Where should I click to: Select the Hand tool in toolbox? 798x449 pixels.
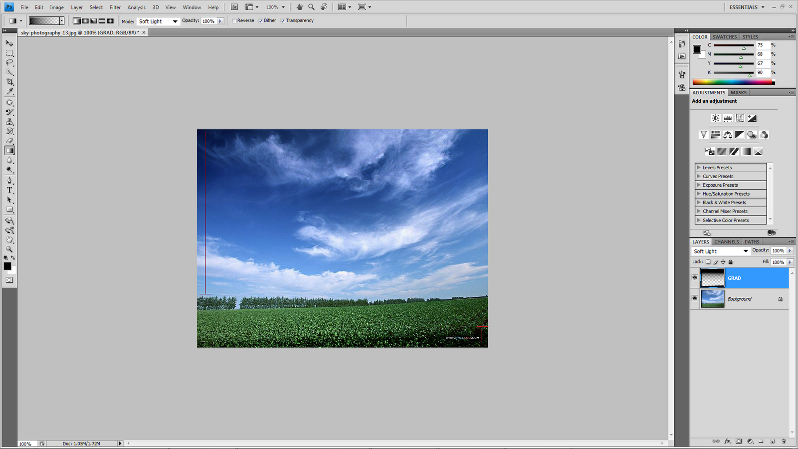(x=9, y=239)
